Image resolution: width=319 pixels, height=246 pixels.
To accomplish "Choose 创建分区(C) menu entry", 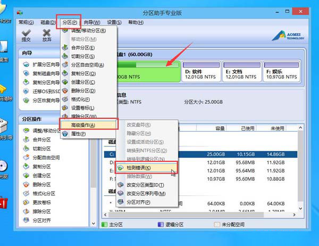I will pos(89,82).
